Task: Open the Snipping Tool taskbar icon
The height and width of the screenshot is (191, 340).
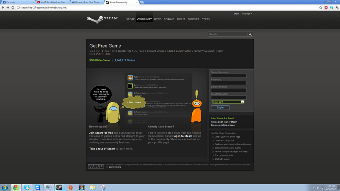Action: 103,188
